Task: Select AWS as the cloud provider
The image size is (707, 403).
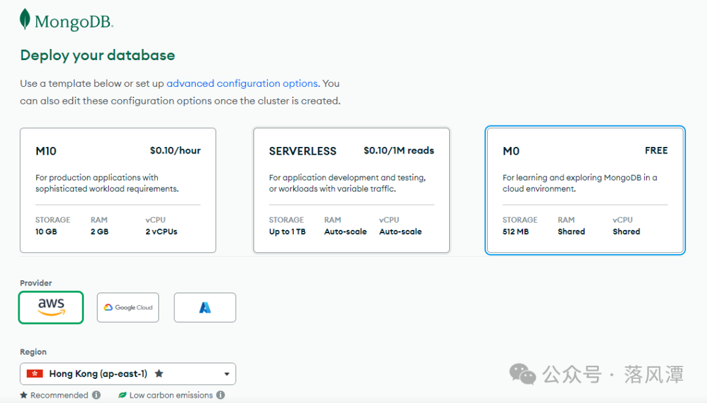Action: click(51, 308)
